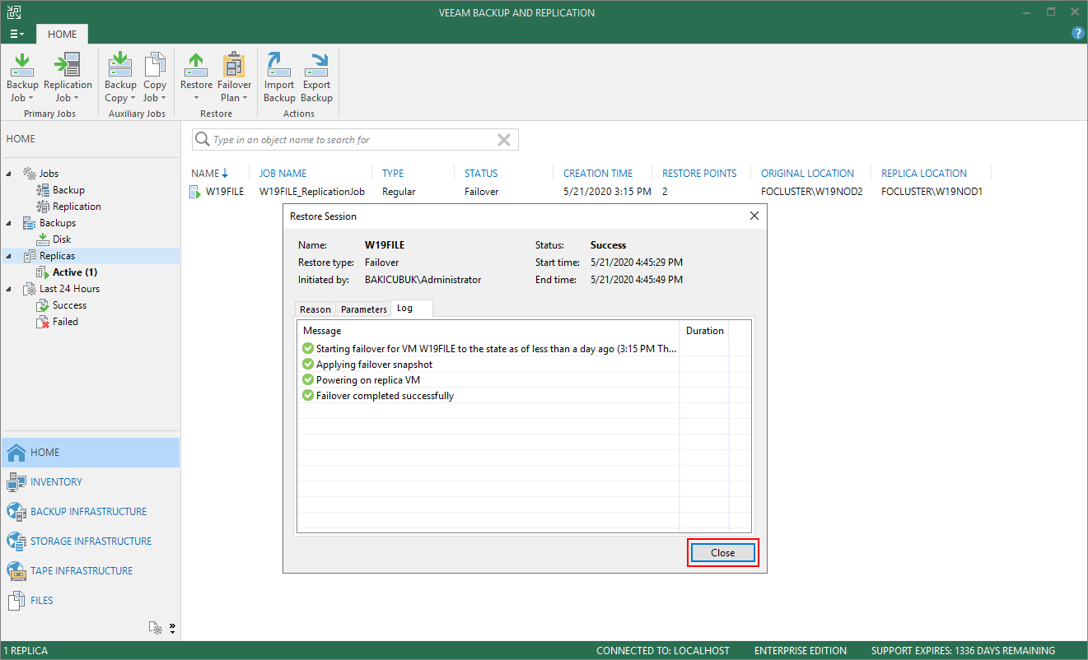Click the Close button in Restore Session
Screen dimensions: 1088x660
(x=722, y=553)
